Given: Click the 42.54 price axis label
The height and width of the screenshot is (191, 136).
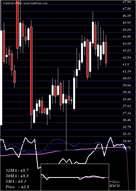Looking at the screenshot, I should point(127,57).
